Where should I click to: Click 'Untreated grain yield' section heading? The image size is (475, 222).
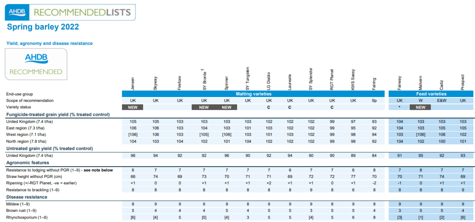pos(50,149)
